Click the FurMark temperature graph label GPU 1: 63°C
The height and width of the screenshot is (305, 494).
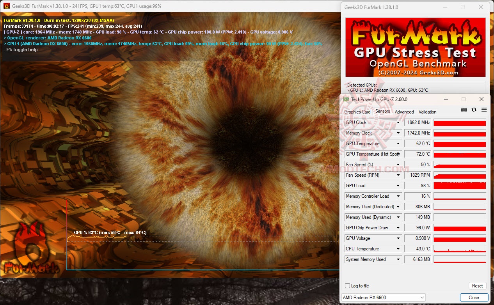click(x=110, y=233)
